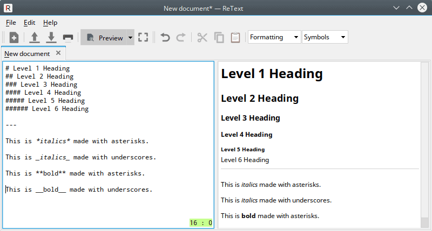The image size is (432, 231).
Task: Open the Formatting dropdown
Action: click(274, 37)
